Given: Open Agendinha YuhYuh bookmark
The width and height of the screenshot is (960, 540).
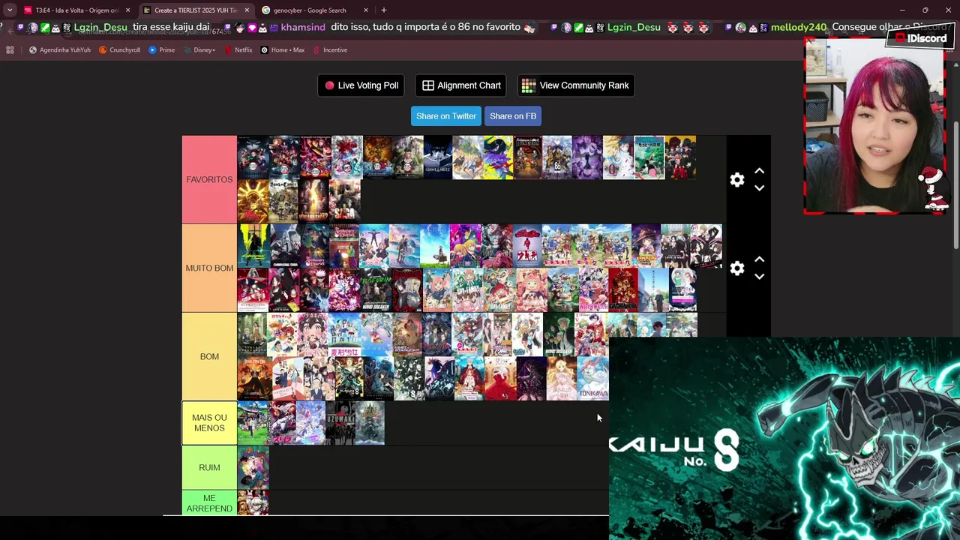Looking at the screenshot, I should [59, 50].
